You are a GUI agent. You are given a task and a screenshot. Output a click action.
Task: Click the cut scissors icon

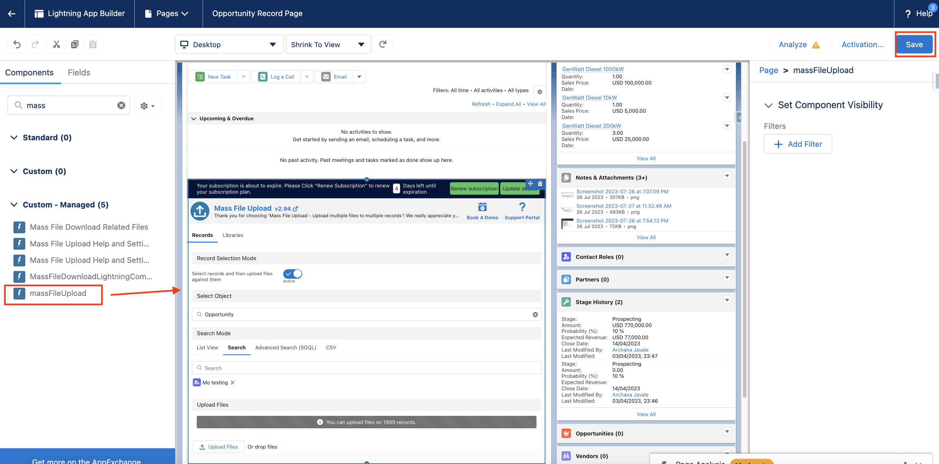click(56, 45)
